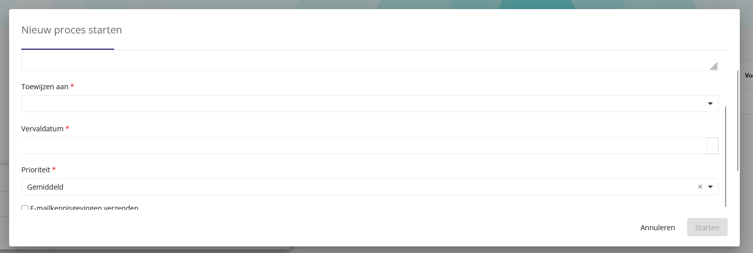The width and height of the screenshot is (753, 253).
Task: Click the Nieuw proces starten tab title
Action: (x=72, y=30)
